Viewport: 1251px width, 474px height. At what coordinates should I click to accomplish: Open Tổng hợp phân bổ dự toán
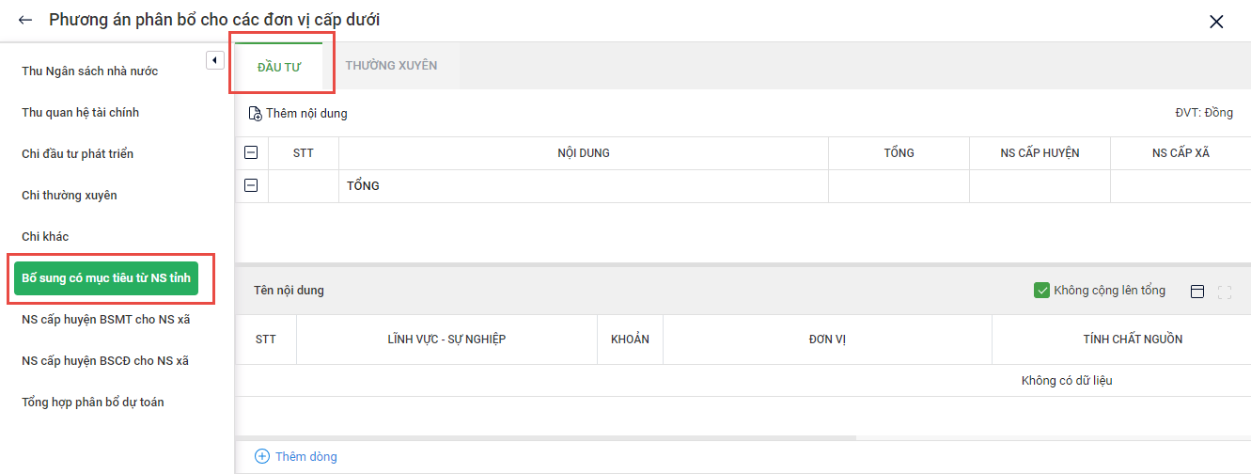(x=93, y=403)
